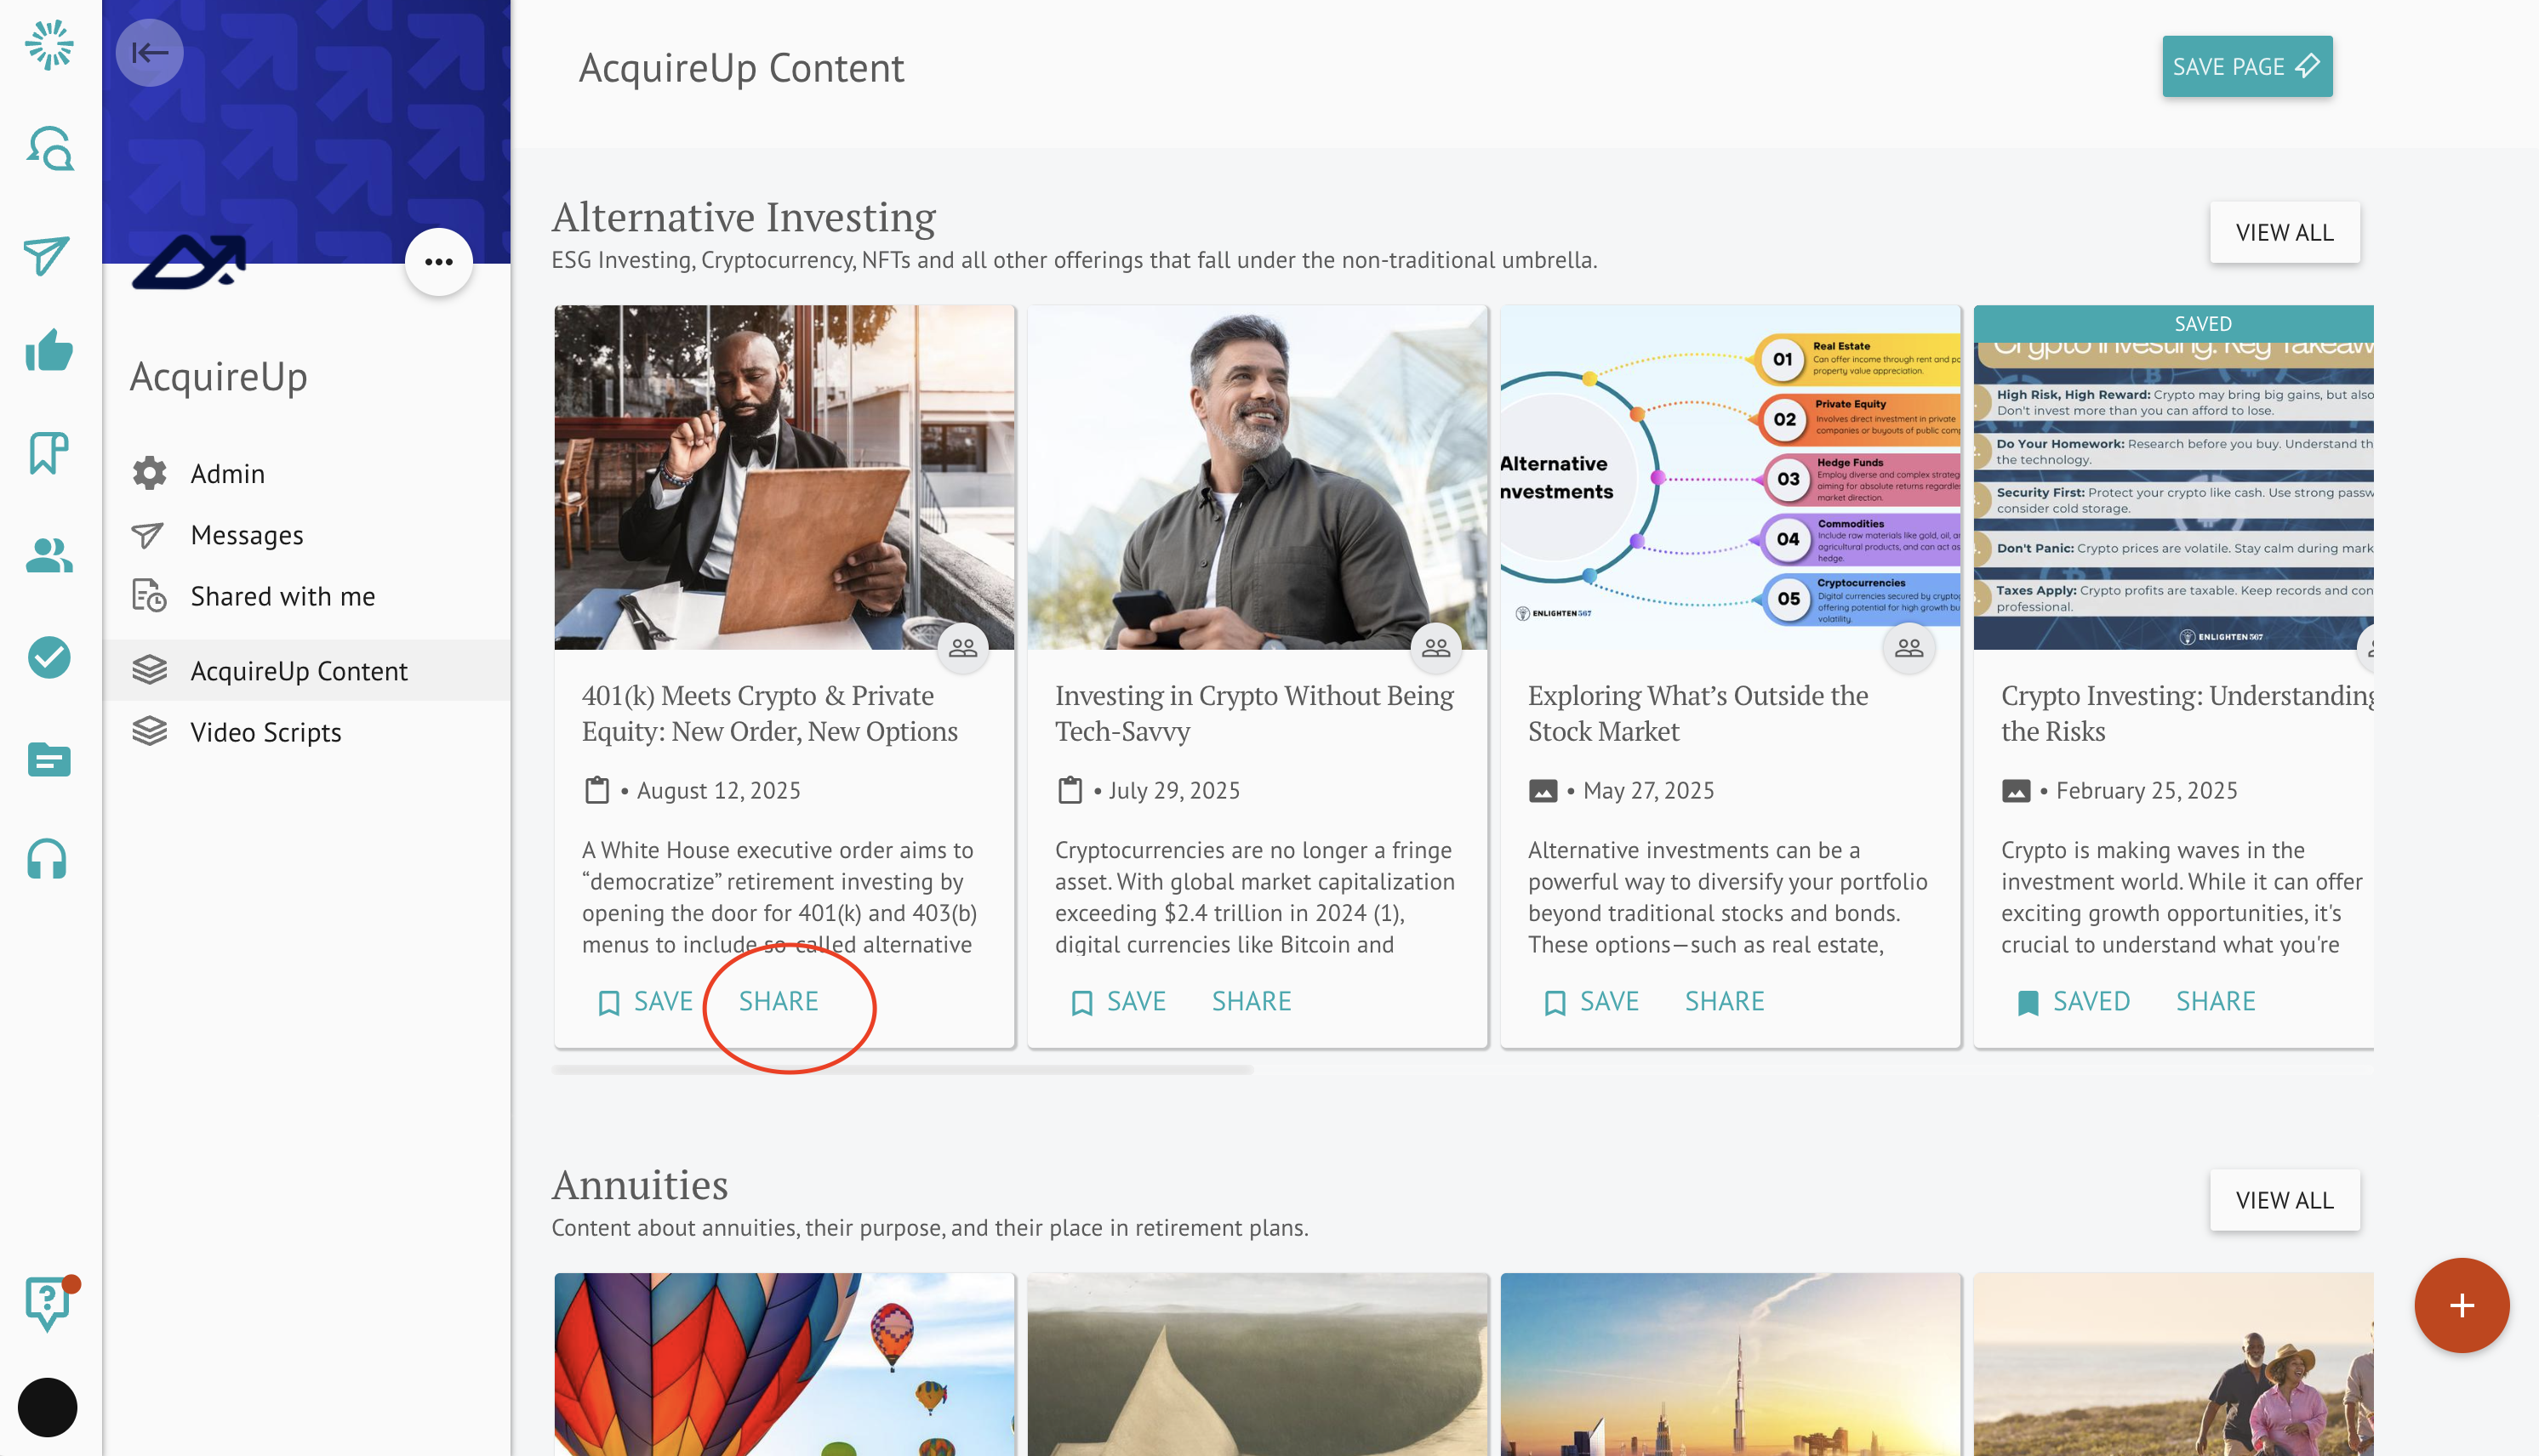Click the SAVE PAGE button

(x=2247, y=66)
